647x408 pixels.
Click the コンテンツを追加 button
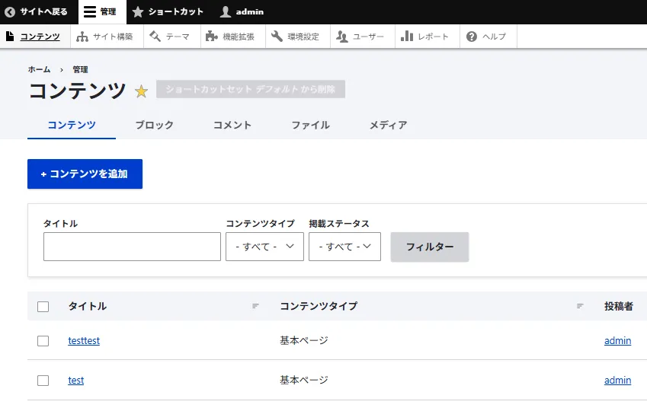coord(85,174)
